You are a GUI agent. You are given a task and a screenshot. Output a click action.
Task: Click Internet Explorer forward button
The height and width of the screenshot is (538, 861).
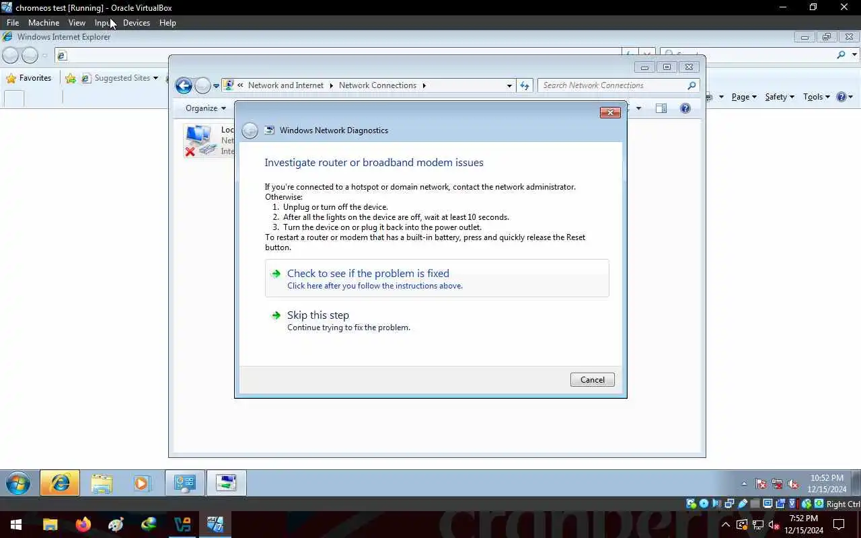[30, 55]
